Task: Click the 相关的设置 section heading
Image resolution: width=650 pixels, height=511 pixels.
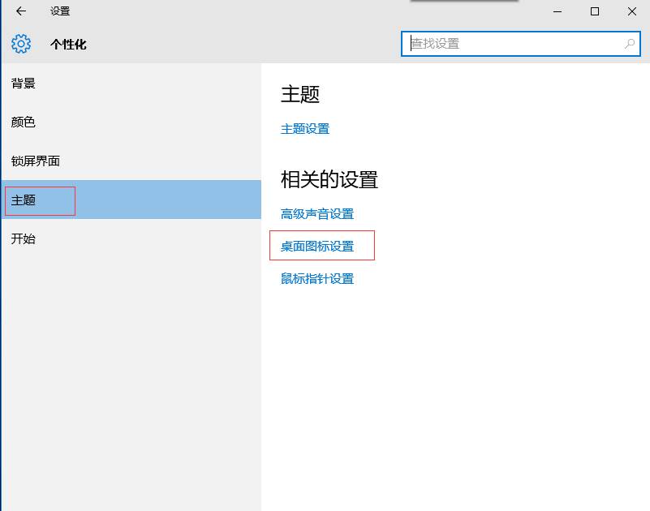Action: coord(328,180)
